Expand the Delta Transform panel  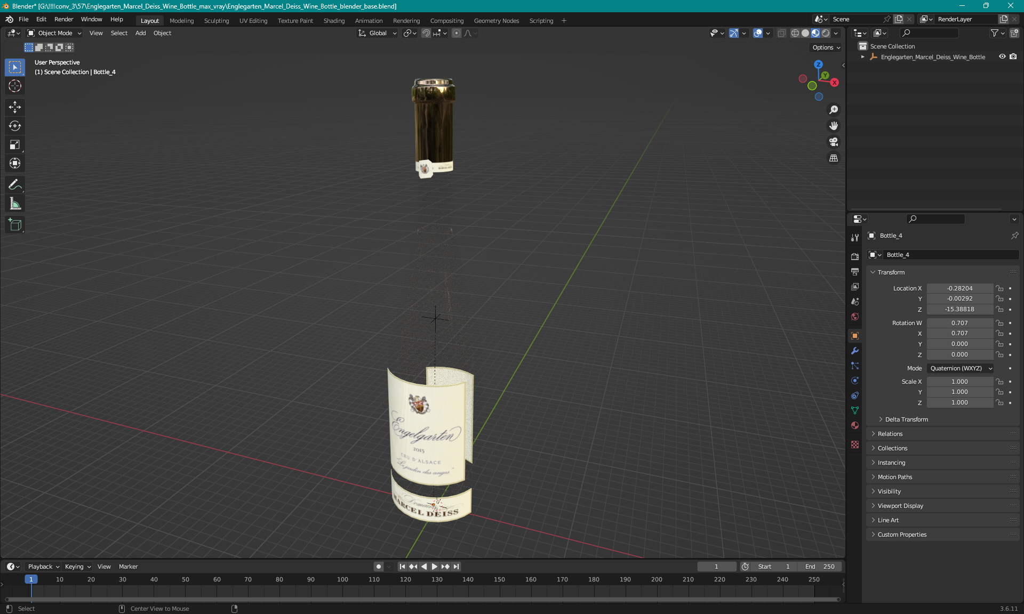[907, 419]
